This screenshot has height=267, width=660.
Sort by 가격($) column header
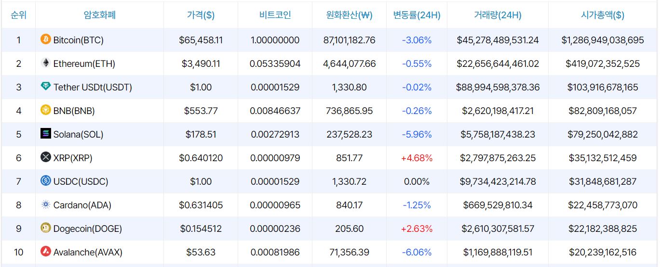tap(201, 15)
